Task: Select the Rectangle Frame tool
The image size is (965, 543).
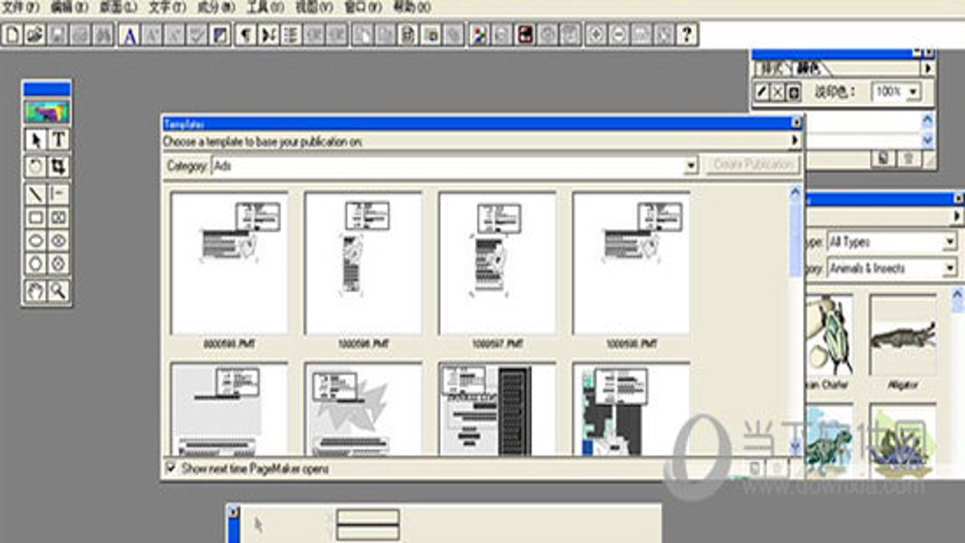Action: tap(59, 217)
